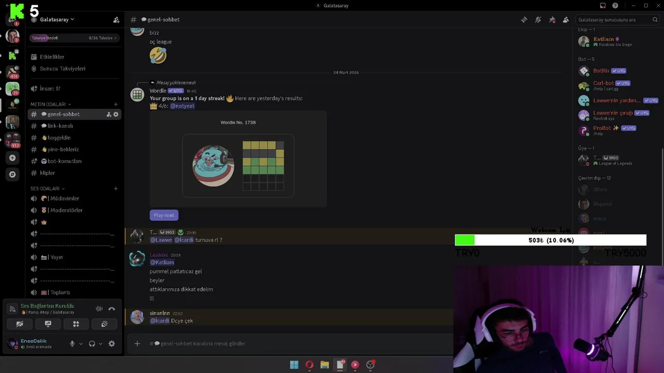The height and width of the screenshot is (373, 664).
Task: Open the @Katliam mention in Lawwe's message
Action: coord(162,263)
